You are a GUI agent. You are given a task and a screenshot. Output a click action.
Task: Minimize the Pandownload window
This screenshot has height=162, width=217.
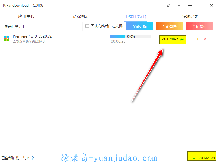(190, 5)
